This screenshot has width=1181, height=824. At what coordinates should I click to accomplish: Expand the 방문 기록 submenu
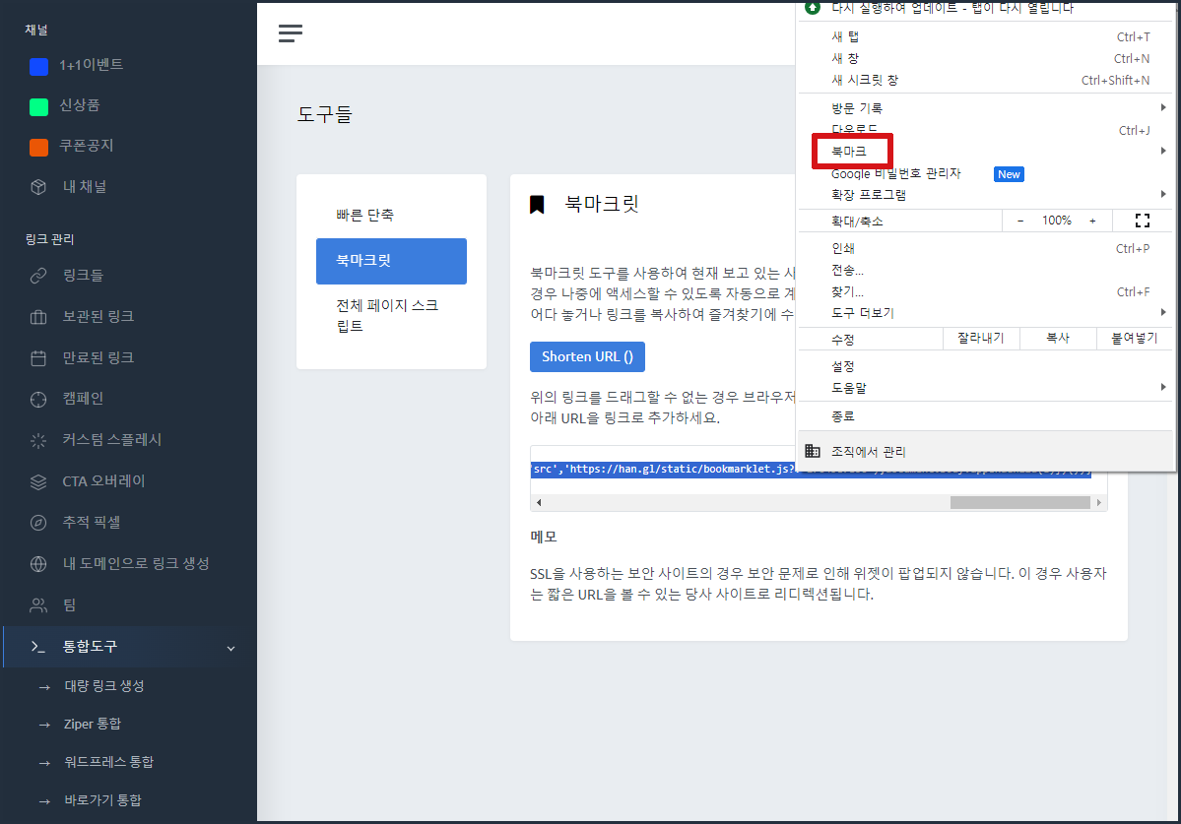point(986,108)
